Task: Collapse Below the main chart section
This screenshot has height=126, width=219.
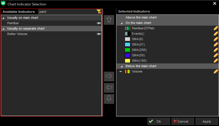Action: click(122, 66)
